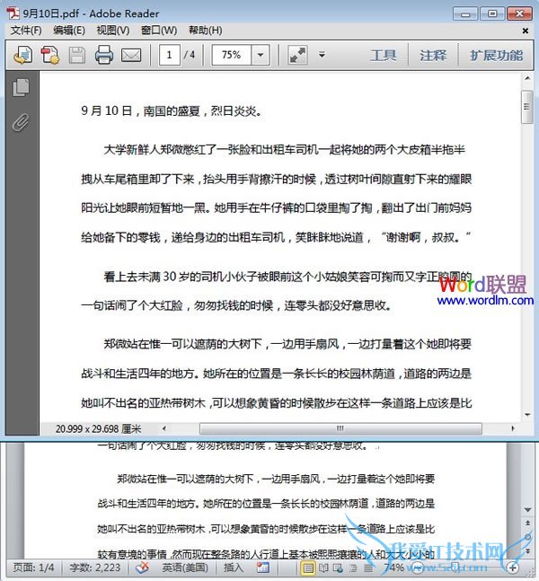Click Word 插入 insert mode status
This screenshot has height=581, width=539.
234,568
